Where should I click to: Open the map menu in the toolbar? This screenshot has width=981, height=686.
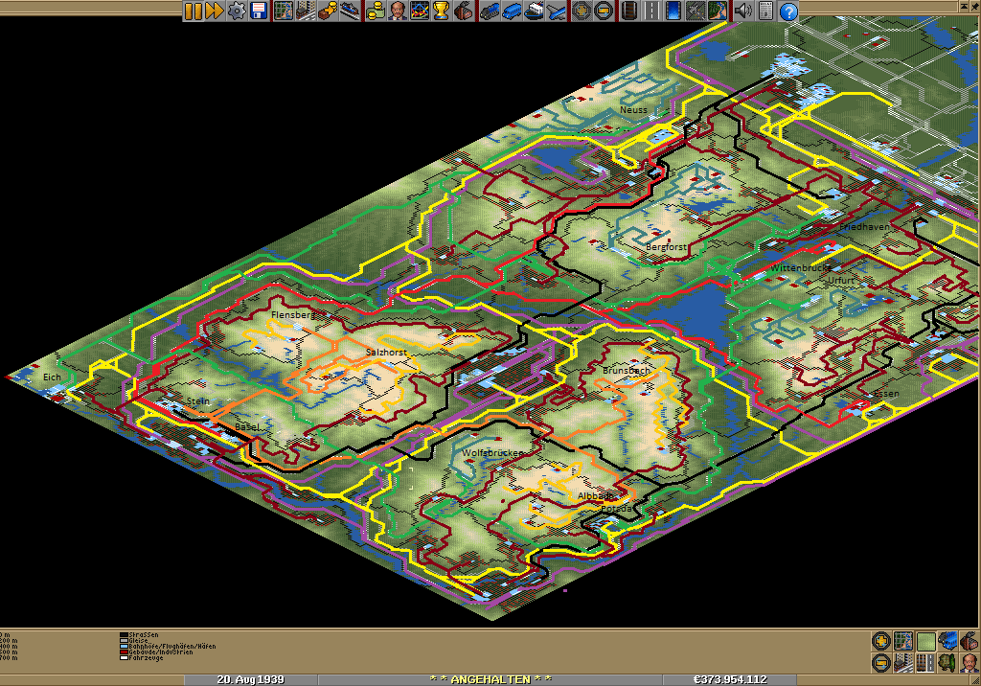coord(284,11)
